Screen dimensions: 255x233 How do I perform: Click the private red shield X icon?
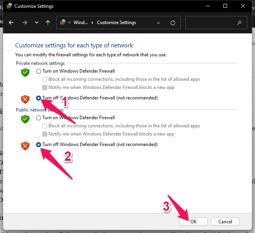coord(25,99)
